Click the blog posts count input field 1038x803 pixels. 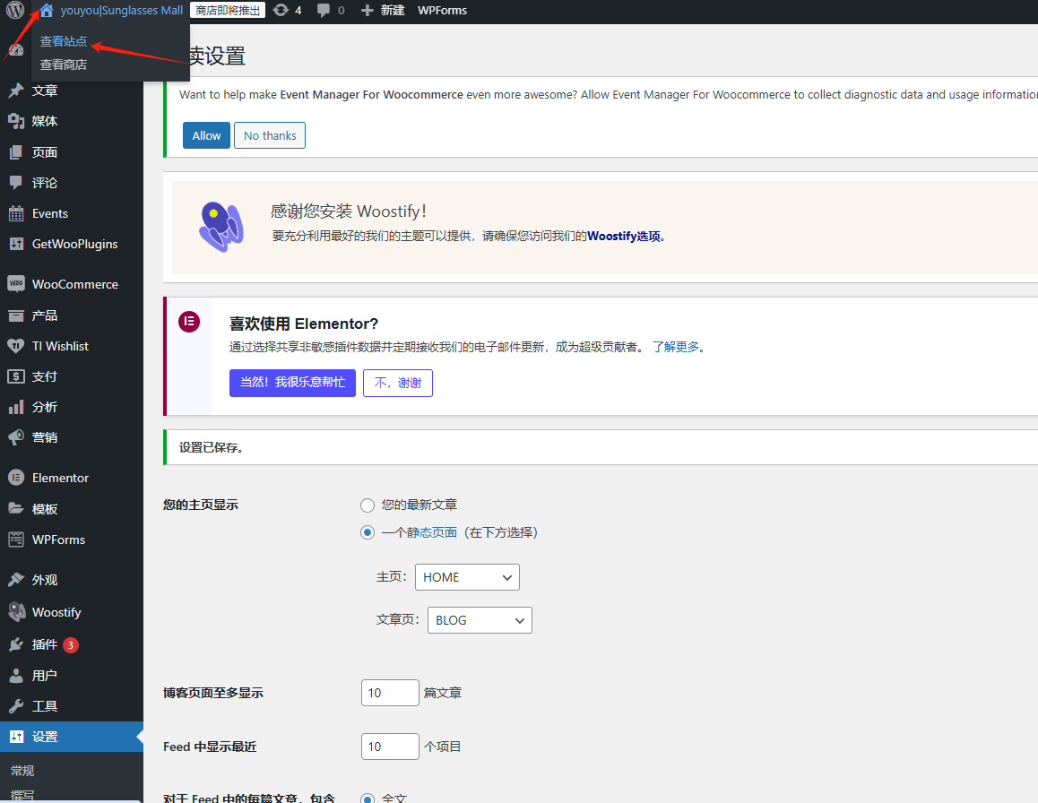coord(389,692)
